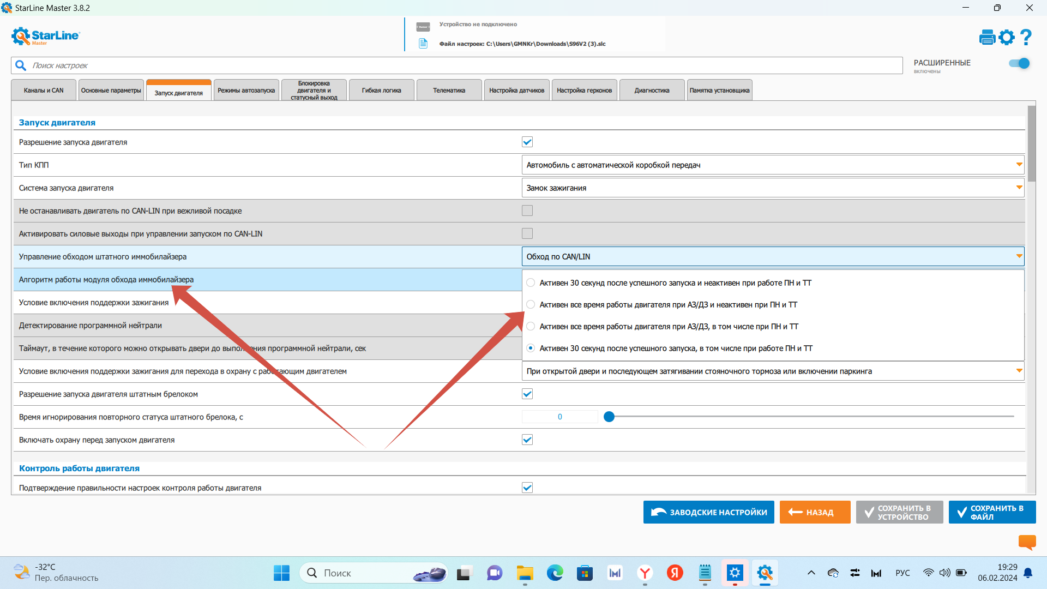Click СОХРАНИТЬ В УСТРОЙСТВО button
The height and width of the screenshot is (589, 1047).
pyautogui.click(x=900, y=512)
